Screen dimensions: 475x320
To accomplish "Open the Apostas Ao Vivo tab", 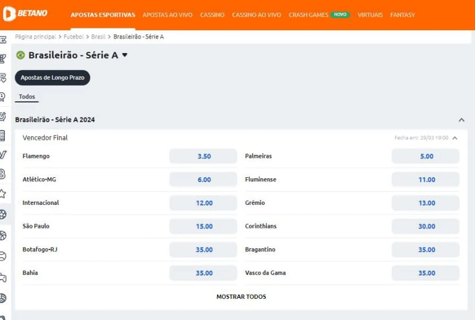I will [x=168, y=15].
